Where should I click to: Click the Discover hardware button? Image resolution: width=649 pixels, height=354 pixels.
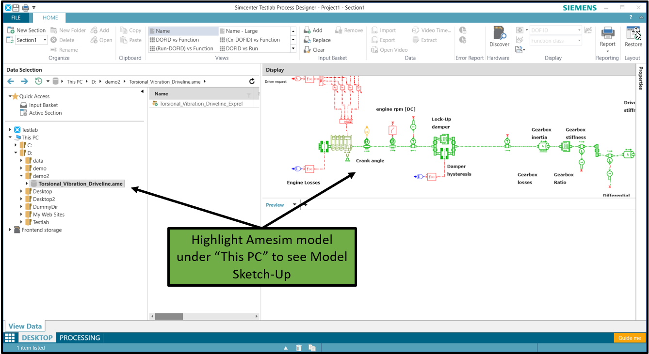click(499, 37)
